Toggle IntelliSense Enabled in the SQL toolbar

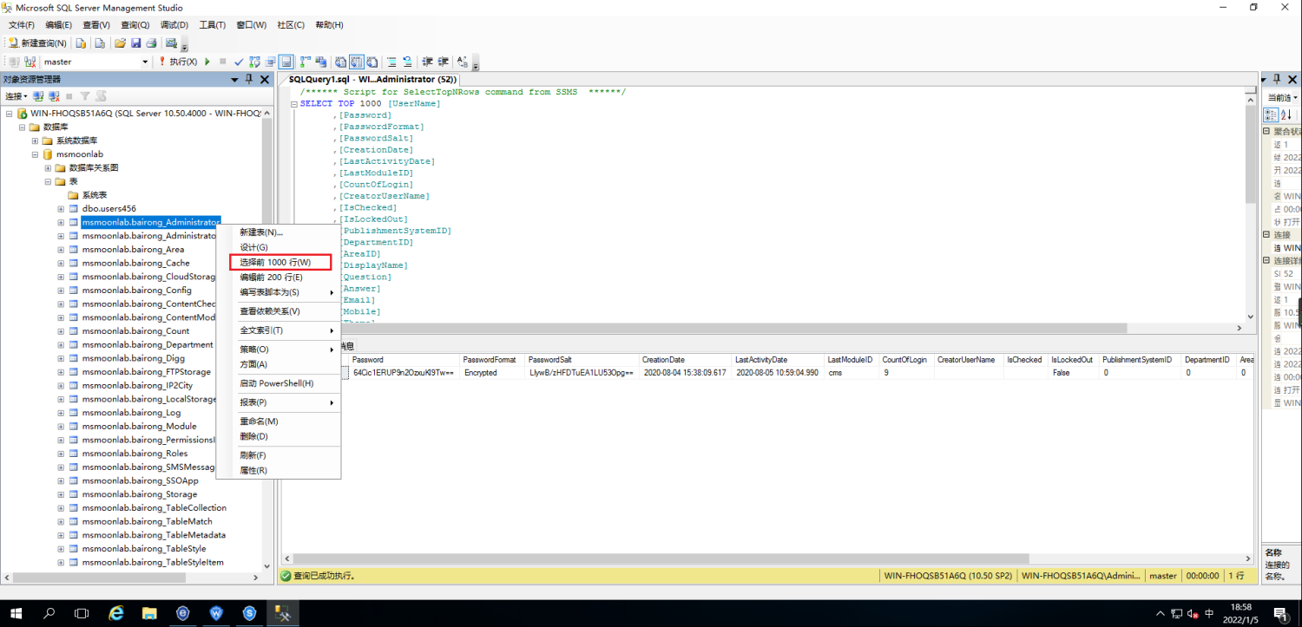pyautogui.click(x=286, y=62)
